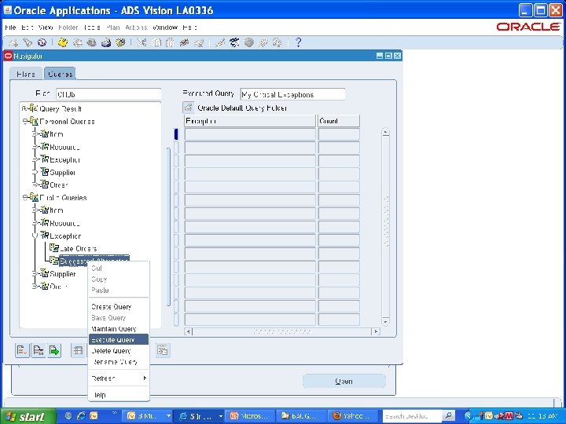Viewport: 566px width, 424px height.
Task: Click results table scroll down arrow
Action: (x=385, y=321)
